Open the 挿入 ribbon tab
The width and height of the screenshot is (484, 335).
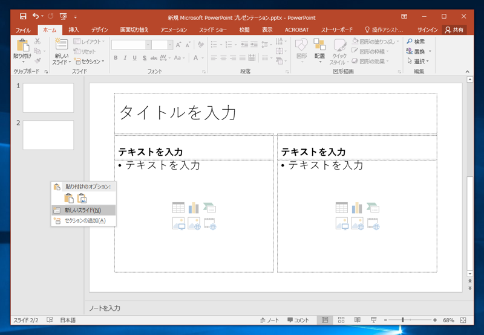click(74, 30)
